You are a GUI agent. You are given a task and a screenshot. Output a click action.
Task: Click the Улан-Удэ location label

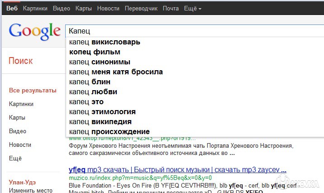[x=22, y=182]
